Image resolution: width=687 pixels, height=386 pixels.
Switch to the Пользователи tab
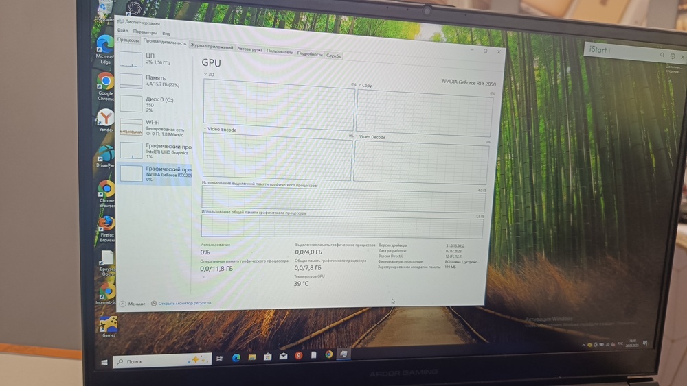click(x=280, y=51)
